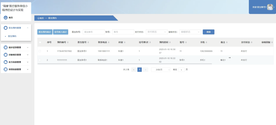Image resolution: width=276 pixels, height=125 pixels.
Task: Tick checkbox for row 1111111111
Action: (40, 60)
